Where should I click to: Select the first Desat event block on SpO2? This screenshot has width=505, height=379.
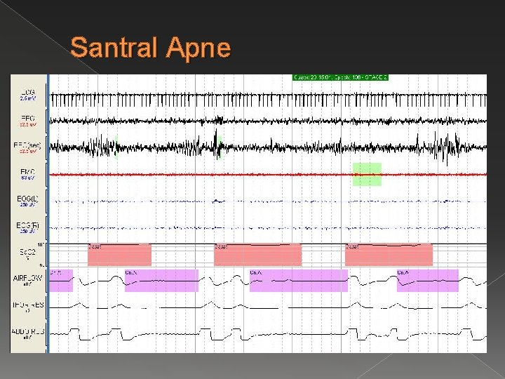point(119,255)
